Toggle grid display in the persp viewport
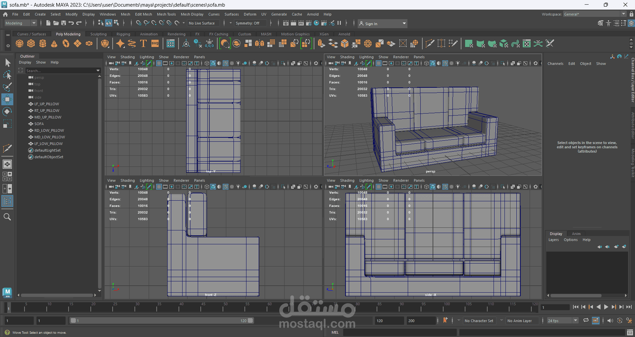Image resolution: width=635 pixels, height=337 pixels. pyautogui.click(x=379, y=63)
